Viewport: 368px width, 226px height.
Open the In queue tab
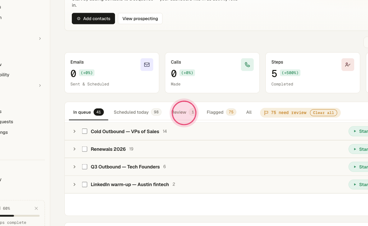pyautogui.click(x=88, y=112)
